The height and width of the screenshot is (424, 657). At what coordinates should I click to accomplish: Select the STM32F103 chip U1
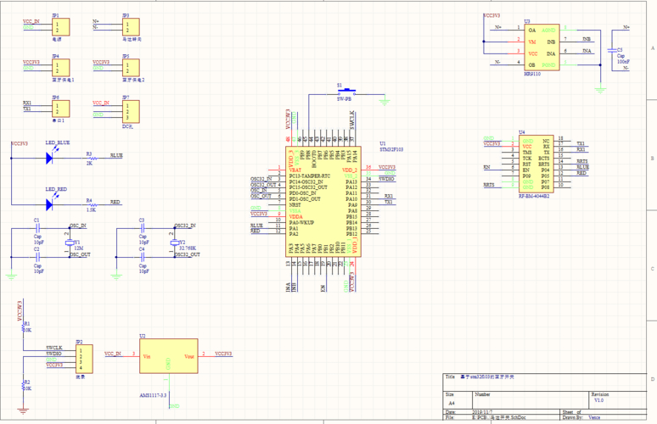click(323, 200)
